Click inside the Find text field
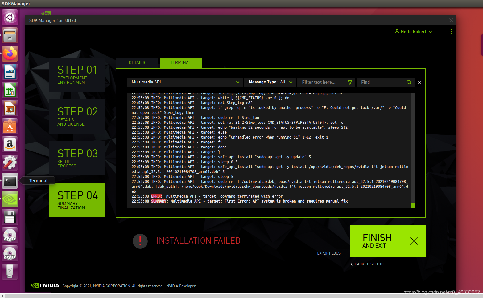This screenshot has height=298, width=483. click(382, 82)
